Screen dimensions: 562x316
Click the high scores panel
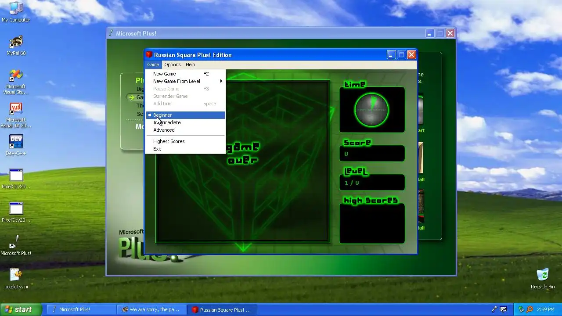372,223
